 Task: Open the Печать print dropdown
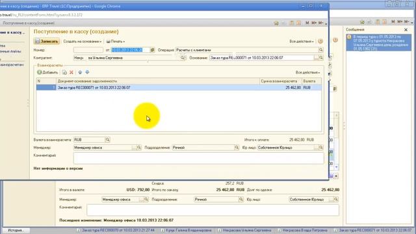pyautogui.click(x=116, y=42)
